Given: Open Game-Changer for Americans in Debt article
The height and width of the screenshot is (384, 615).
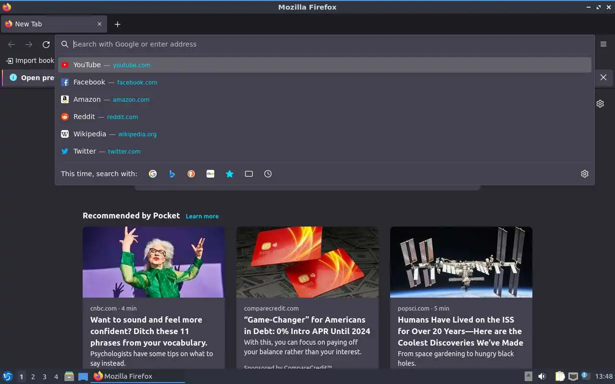Looking at the screenshot, I should 307,325.
